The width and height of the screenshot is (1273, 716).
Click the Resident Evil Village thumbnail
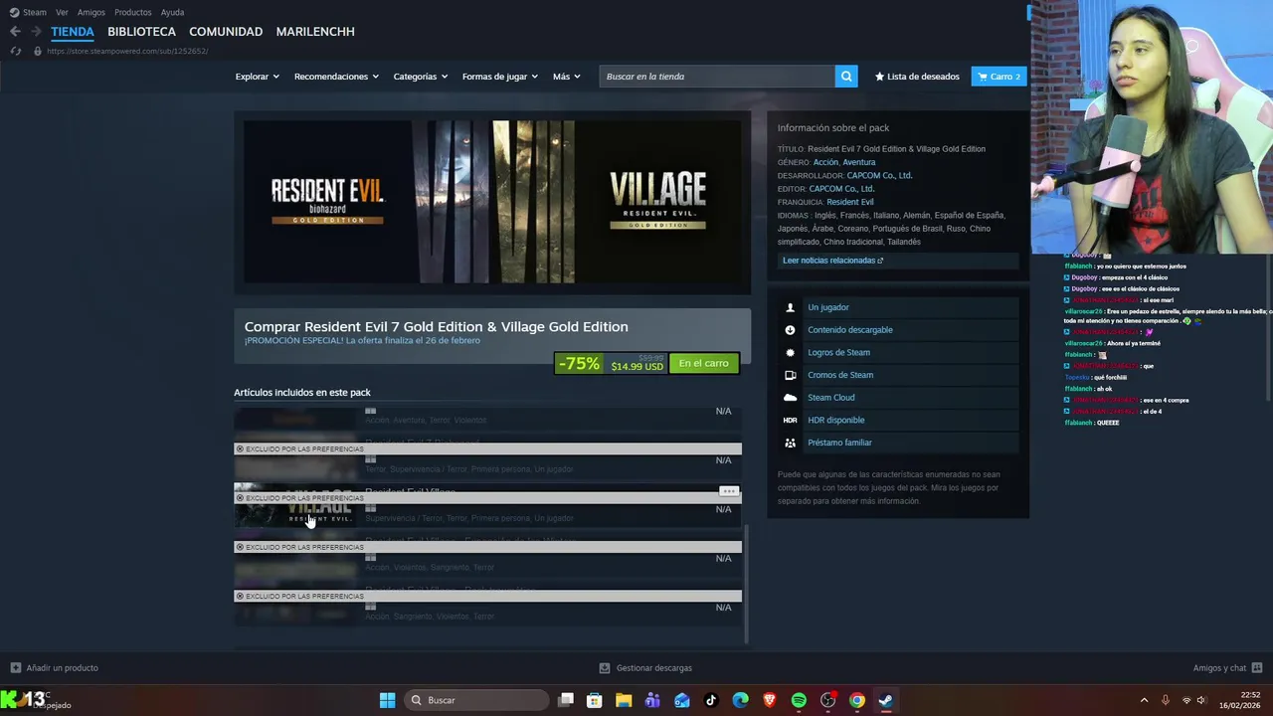294,506
